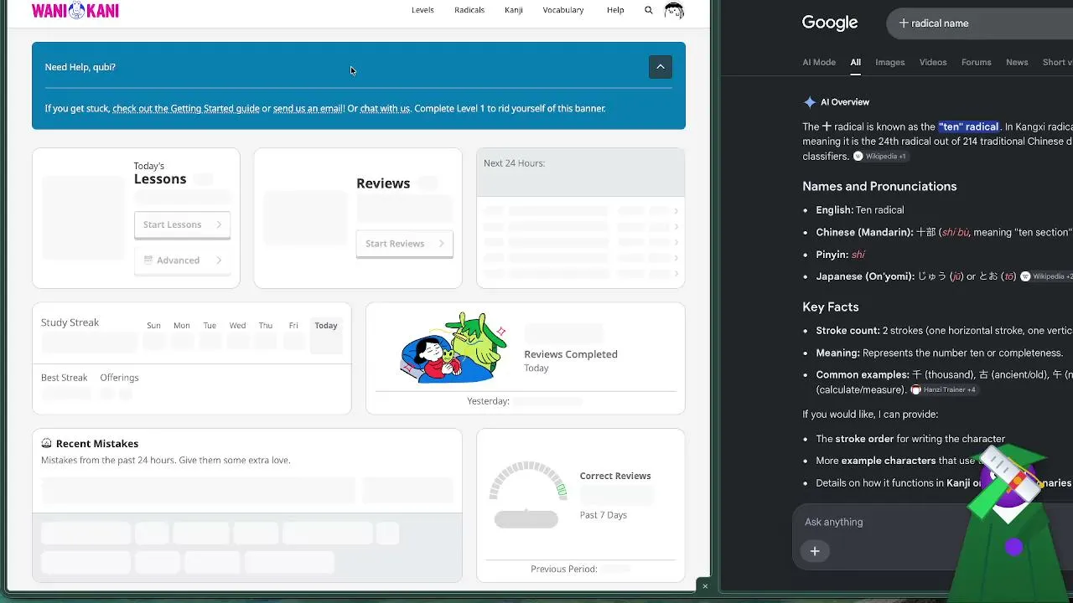Click the Recent Mistakes header icon
Screen dimensions: 1073x603
pos(46,444)
